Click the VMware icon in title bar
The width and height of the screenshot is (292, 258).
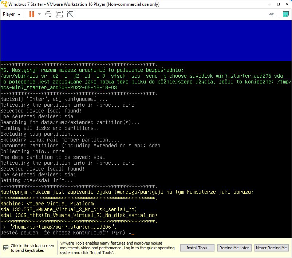click(4, 4)
